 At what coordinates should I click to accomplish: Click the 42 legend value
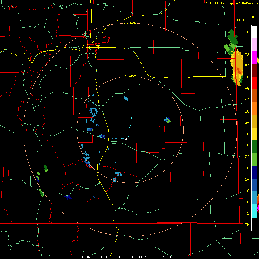(x=247, y=100)
